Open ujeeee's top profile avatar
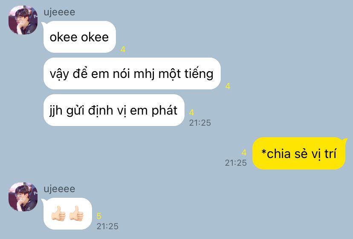 coord(23,20)
